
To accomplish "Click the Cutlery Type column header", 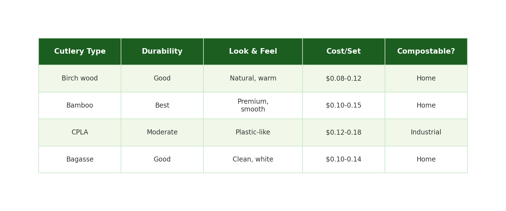I will pos(80,51).
